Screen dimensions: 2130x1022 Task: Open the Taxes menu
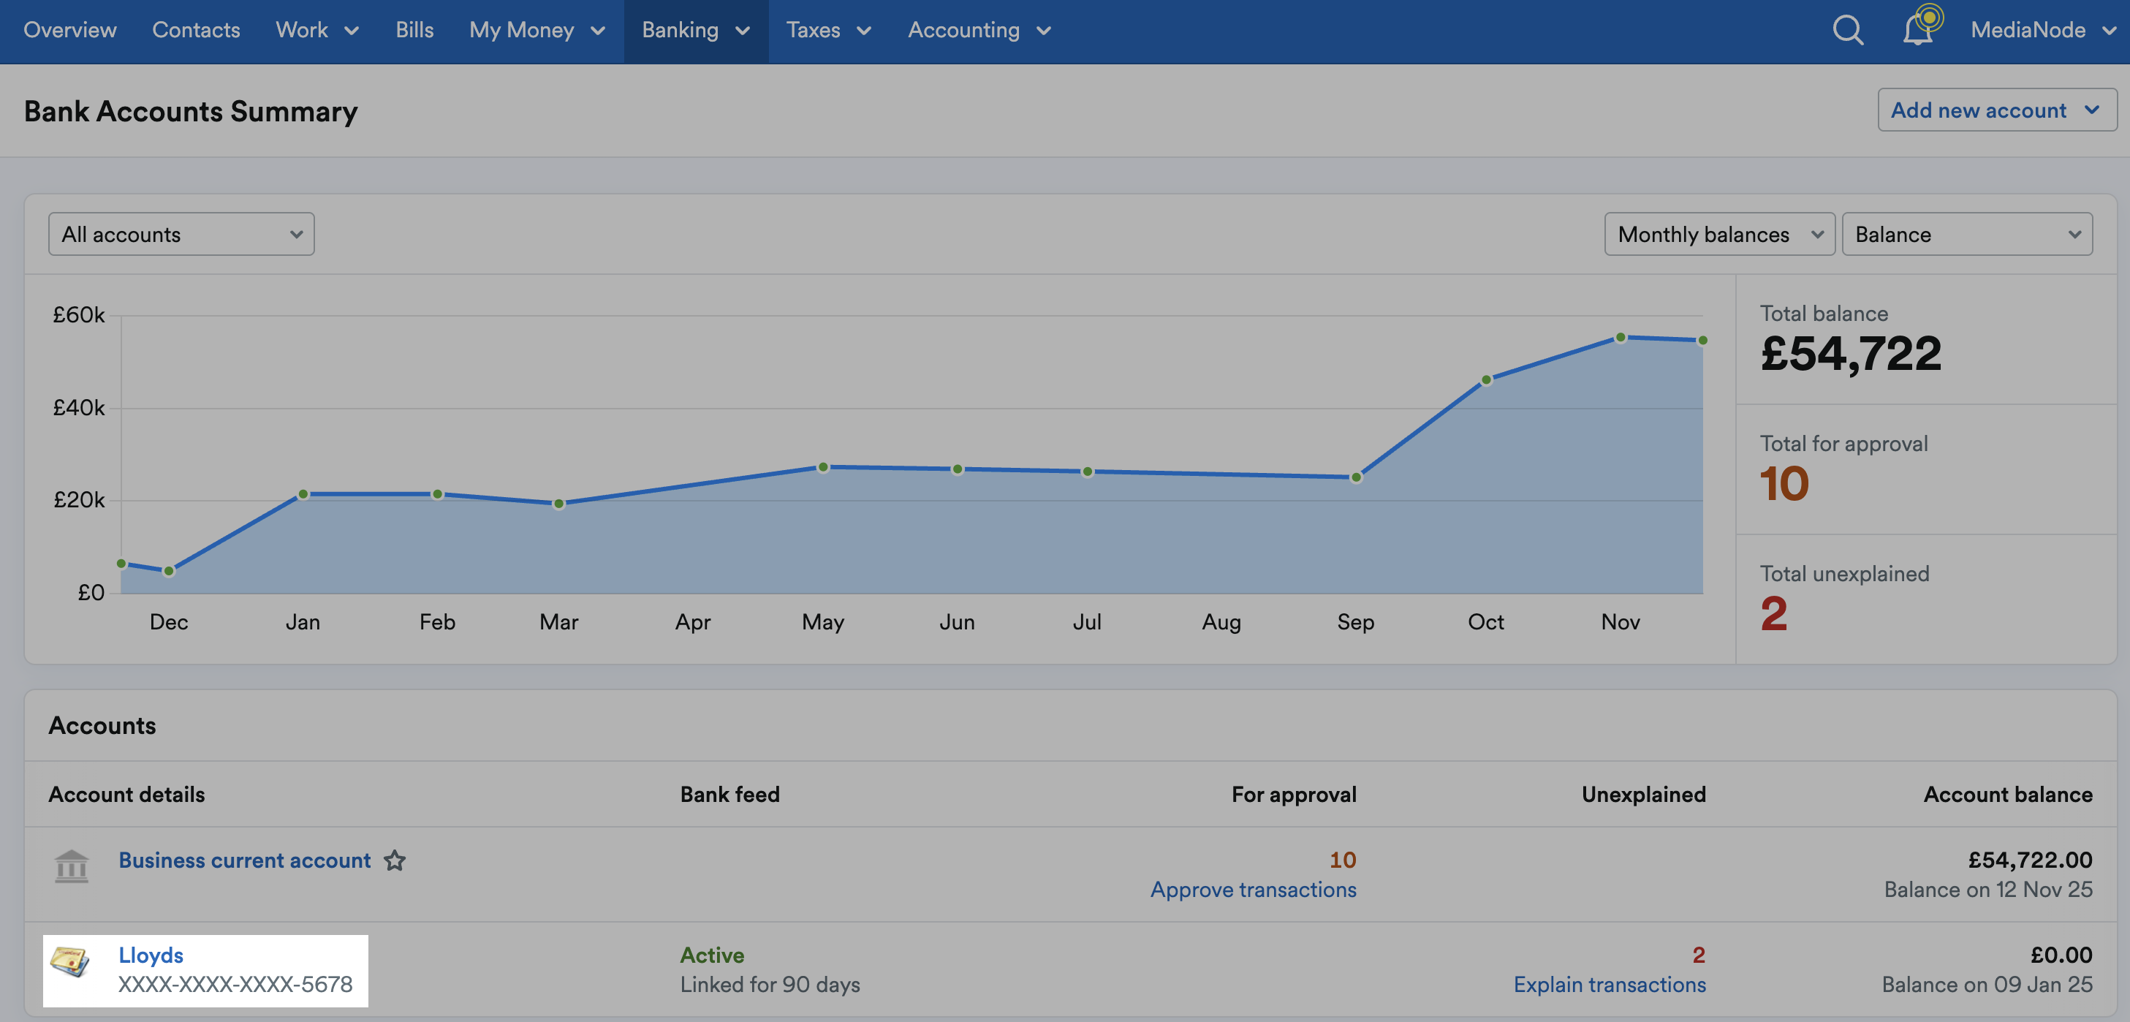[x=828, y=31]
